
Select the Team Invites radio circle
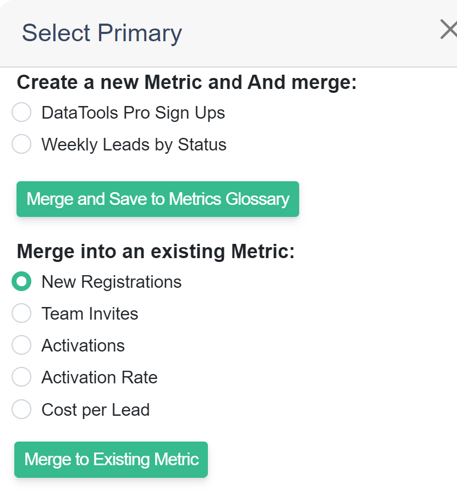(x=21, y=313)
